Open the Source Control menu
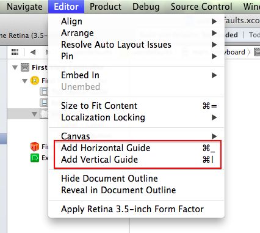This screenshot has height=233, width=260. point(201,7)
